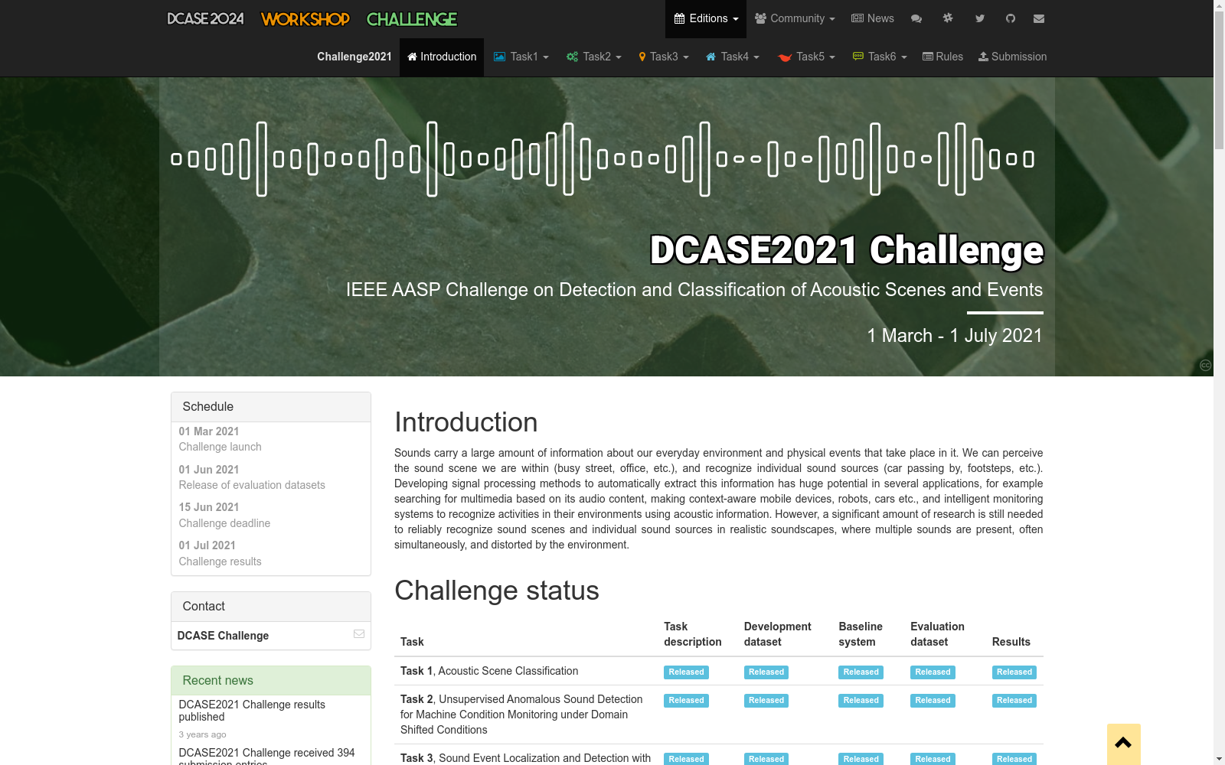Click the 'DCASE2021 Challenge' banner title
The image size is (1225, 765).
click(x=847, y=250)
